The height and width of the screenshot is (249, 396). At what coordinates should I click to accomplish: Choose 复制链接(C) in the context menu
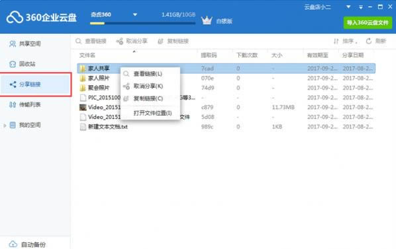(x=150, y=98)
